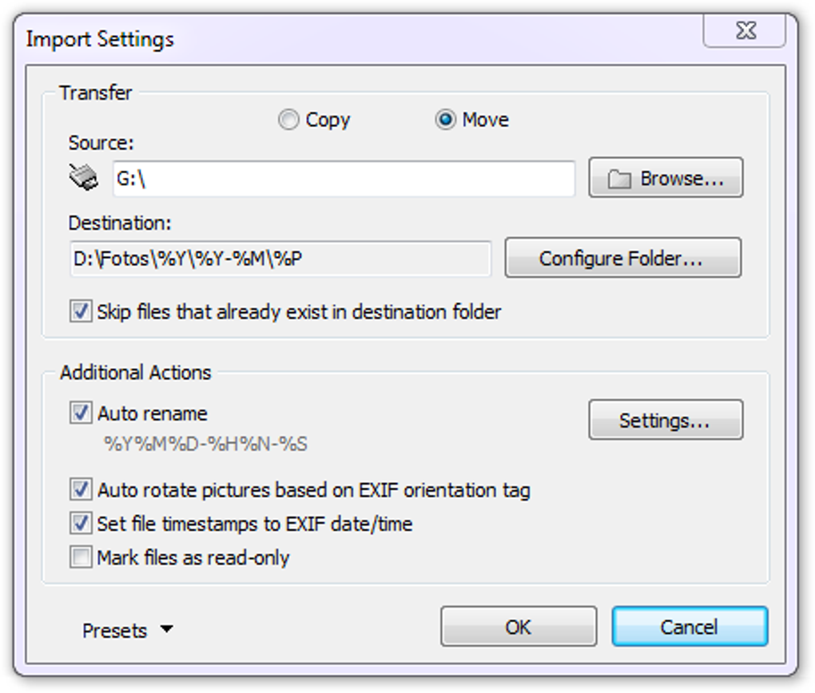Screen dimensions: 815x693
Task: Open auto rename Settings
Action: coord(666,420)
